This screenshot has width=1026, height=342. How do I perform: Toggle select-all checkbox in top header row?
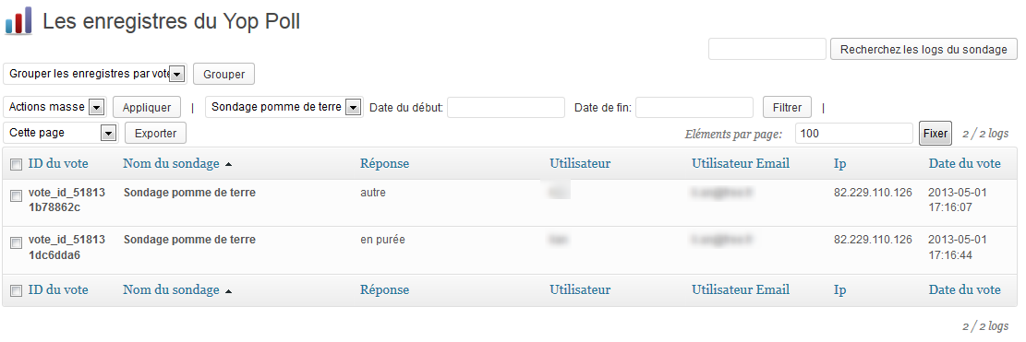[x=17, y=165]
